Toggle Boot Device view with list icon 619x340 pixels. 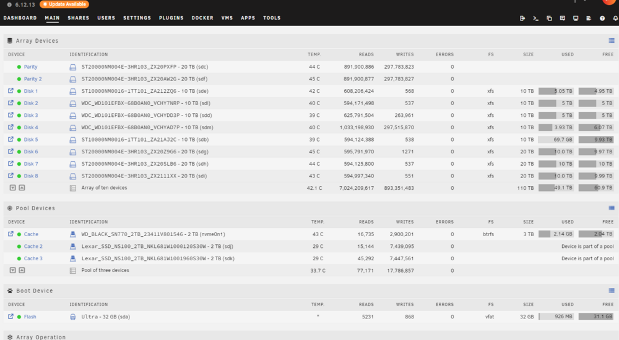click(612, 291)
